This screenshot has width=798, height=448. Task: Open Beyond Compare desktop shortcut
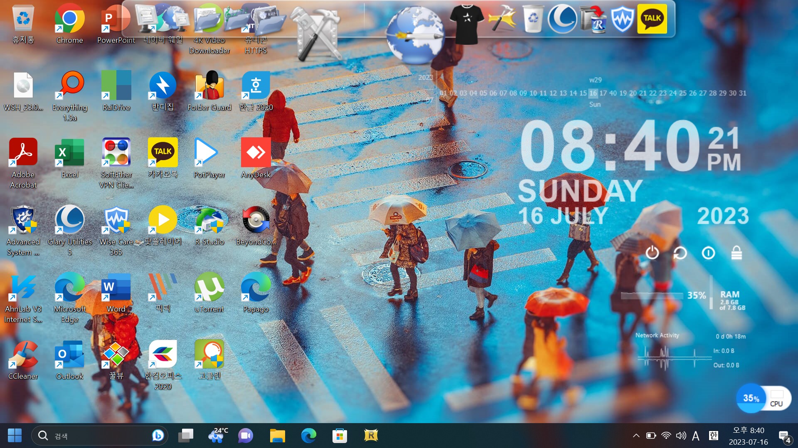256,226
